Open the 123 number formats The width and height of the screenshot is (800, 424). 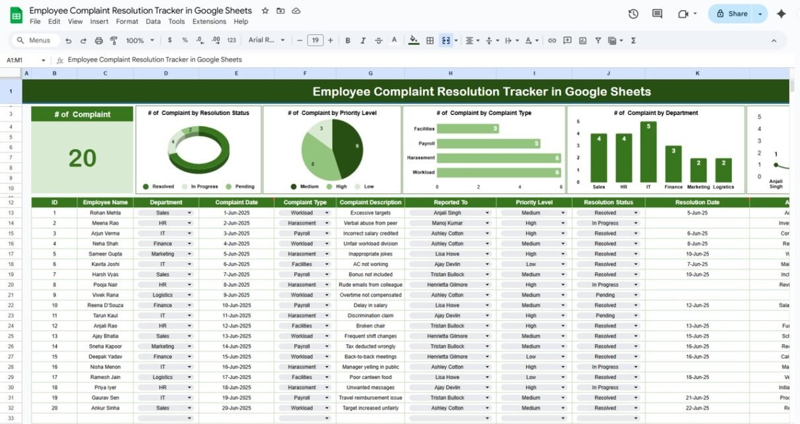click(231, 40)
